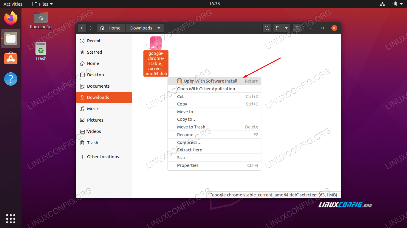Open Other Locations in the sidebar
Image resolution: width=407 pixels, height=228 pixels.
click(x=104, y=157)
